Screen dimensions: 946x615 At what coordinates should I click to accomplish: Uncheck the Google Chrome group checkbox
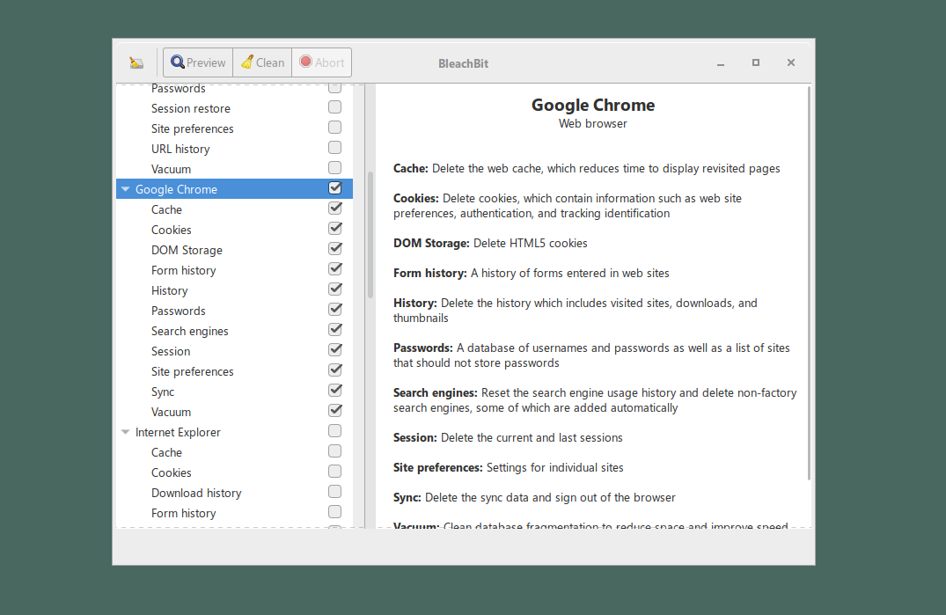[335, 188]
